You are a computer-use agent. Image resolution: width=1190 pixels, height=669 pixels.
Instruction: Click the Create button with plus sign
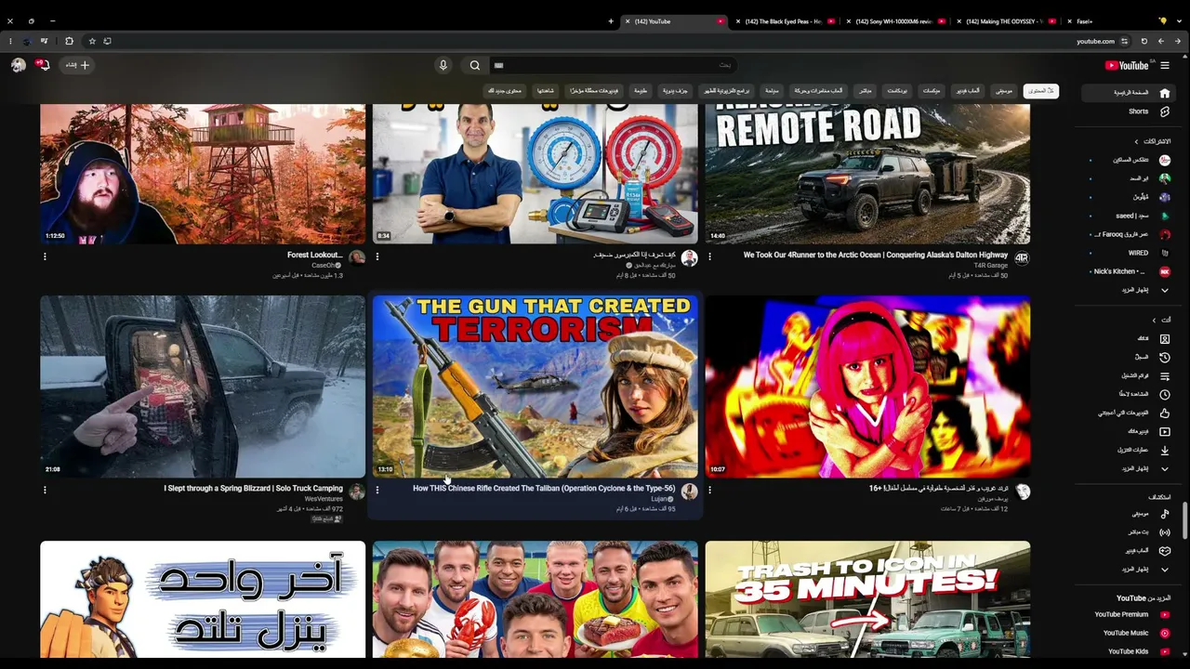78,65
